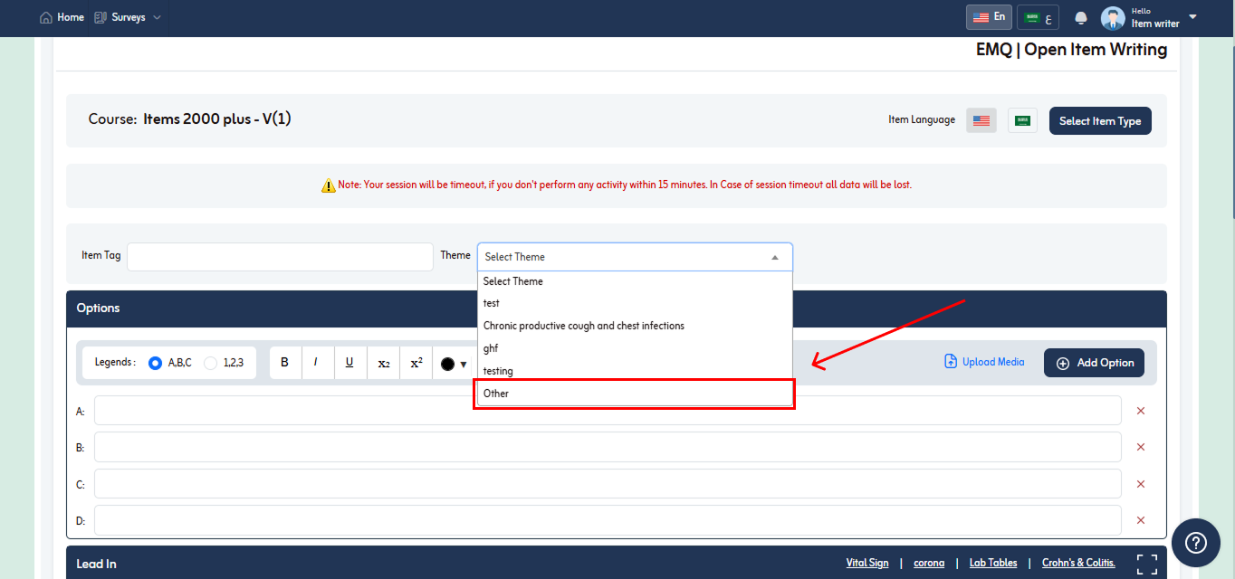
Task: Open the Surveys menu
Action: click(128, 17)
